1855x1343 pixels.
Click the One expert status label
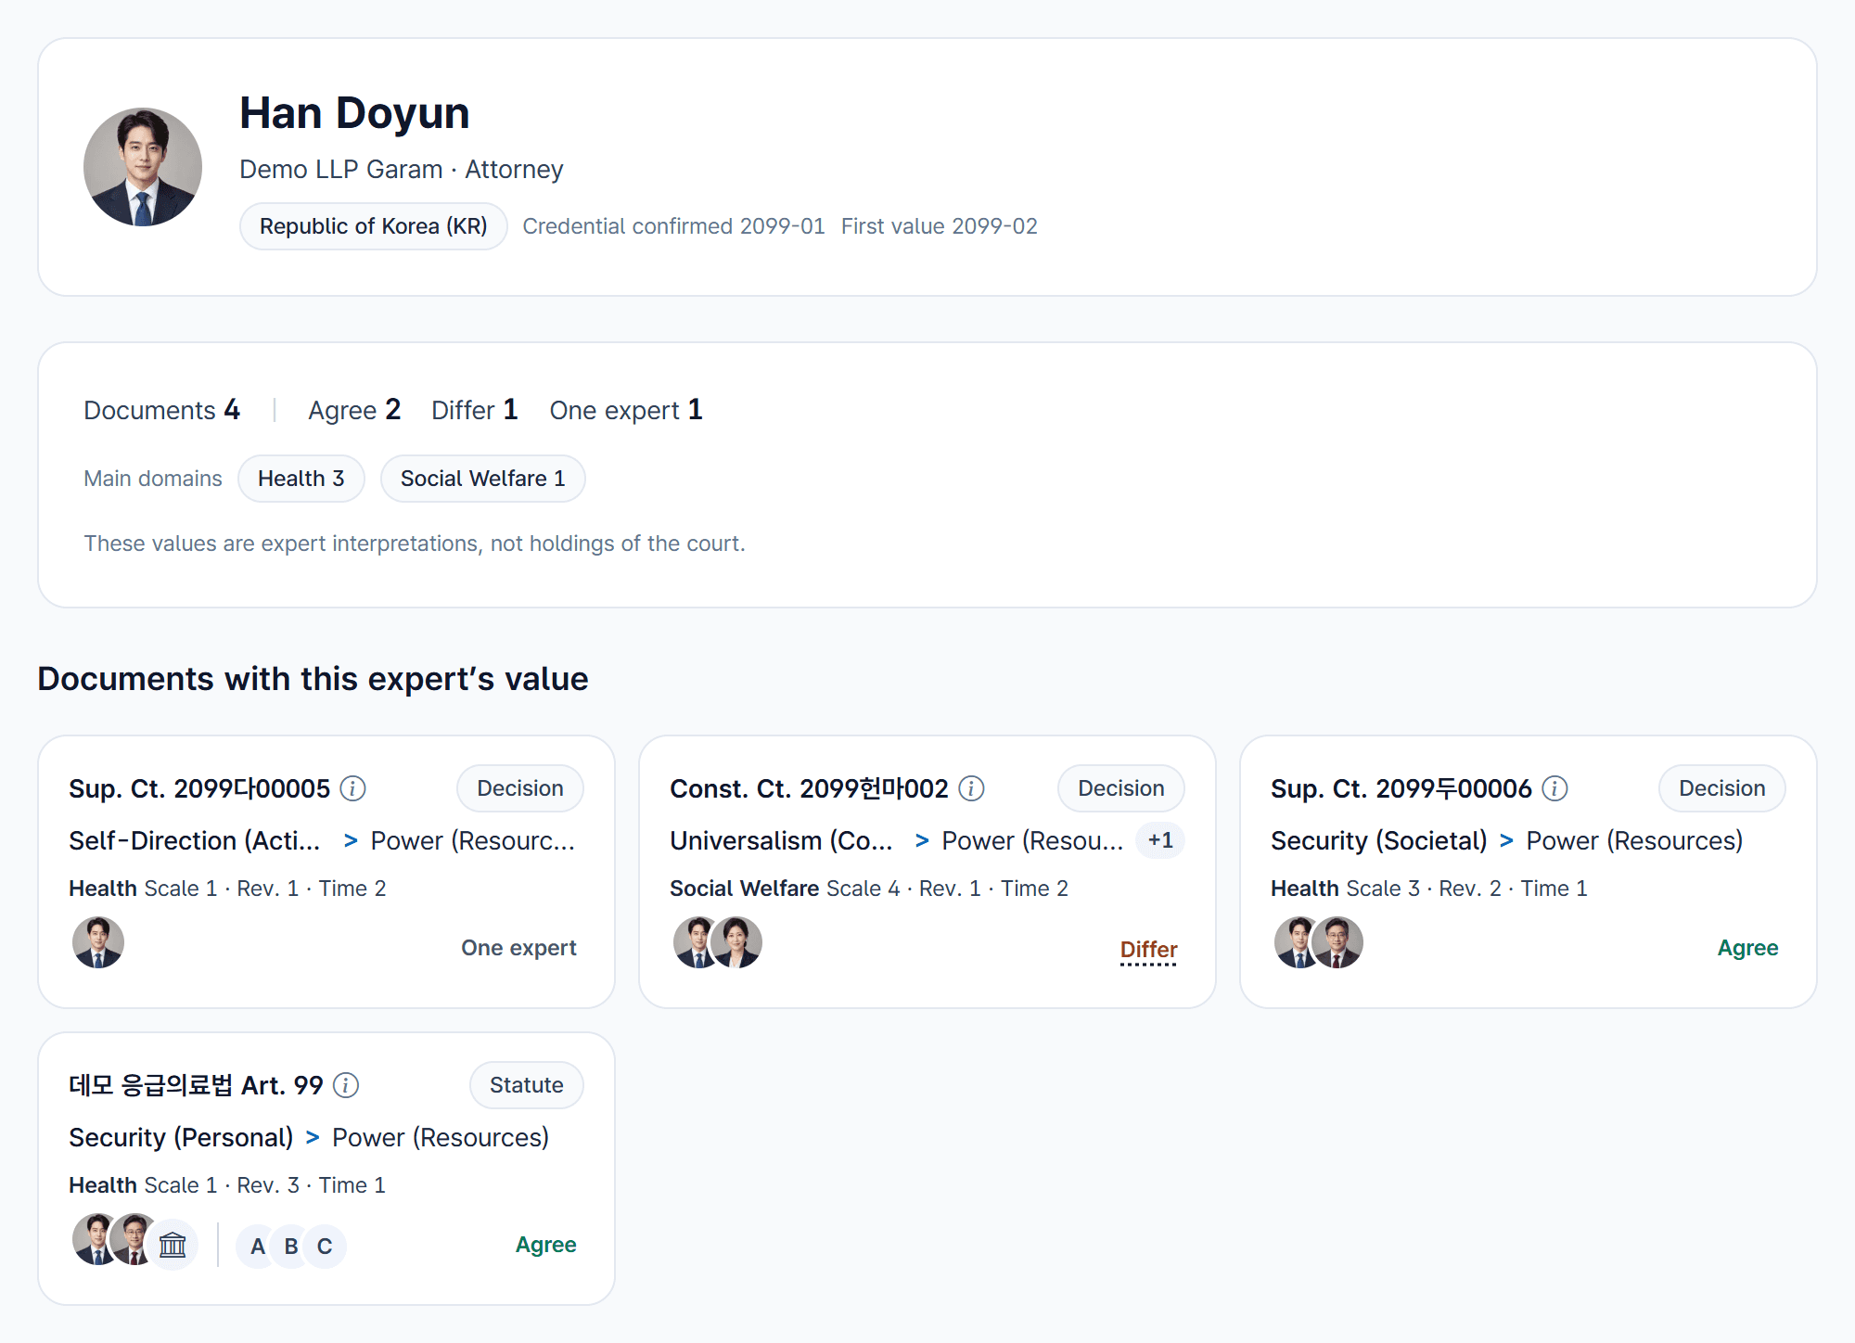coord(518,948)
